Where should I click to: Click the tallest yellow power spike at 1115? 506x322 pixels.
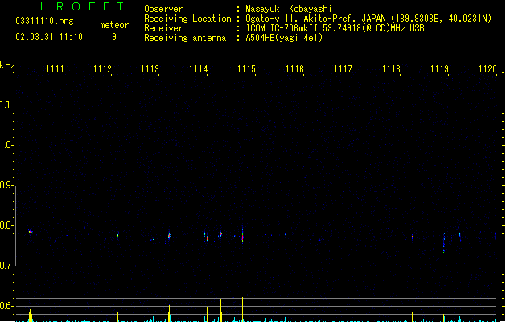[242, 309]
